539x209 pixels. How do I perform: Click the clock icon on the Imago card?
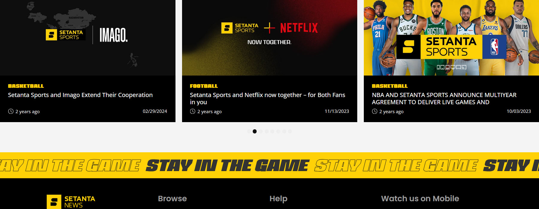11,111
